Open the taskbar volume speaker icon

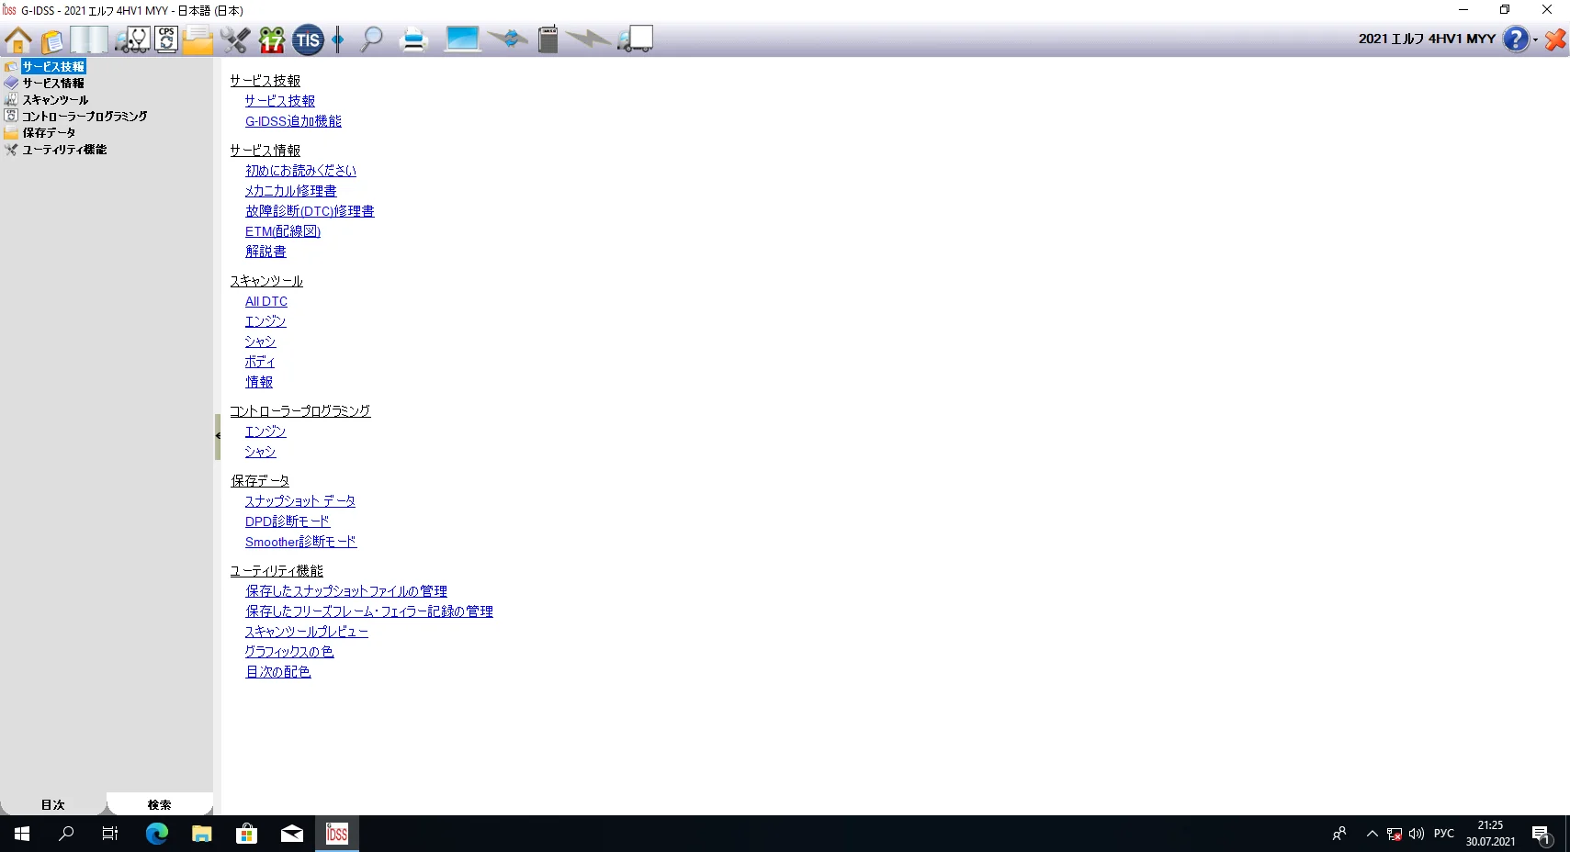1417,834
